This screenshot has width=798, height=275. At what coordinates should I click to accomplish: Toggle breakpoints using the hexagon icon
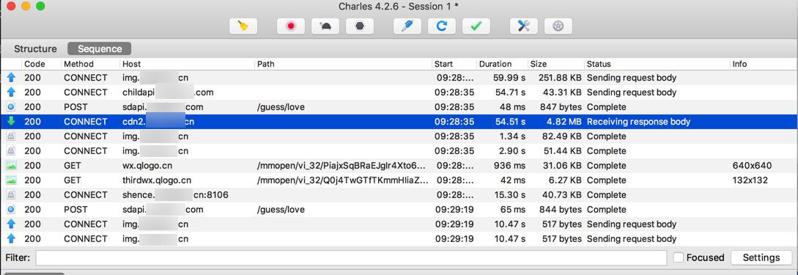(x=360, y=26)
